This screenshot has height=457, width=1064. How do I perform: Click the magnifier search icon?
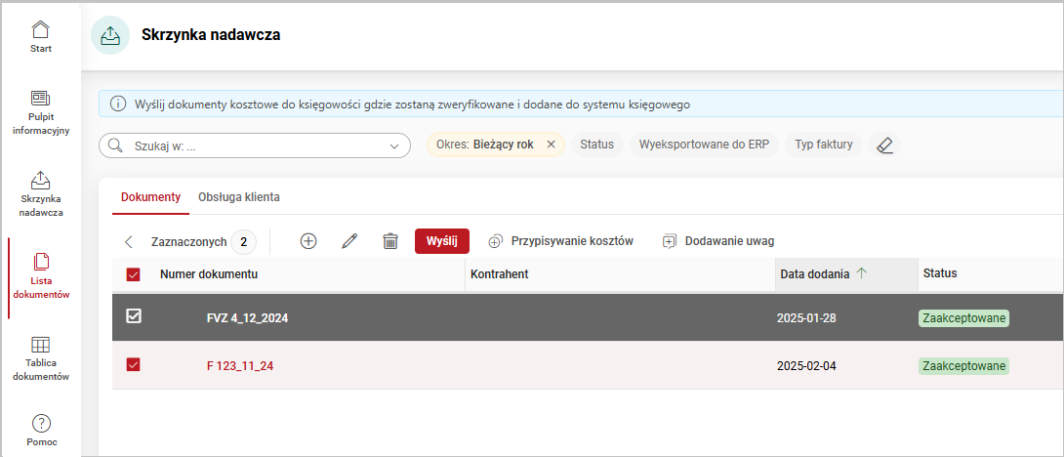click(x=114, y=145)
